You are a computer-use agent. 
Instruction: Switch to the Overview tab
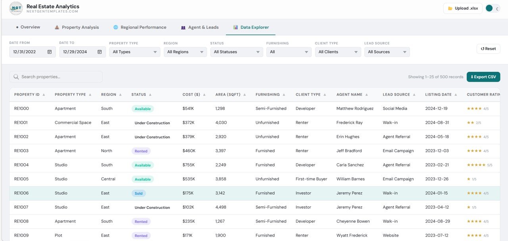(x=28, y=27)
